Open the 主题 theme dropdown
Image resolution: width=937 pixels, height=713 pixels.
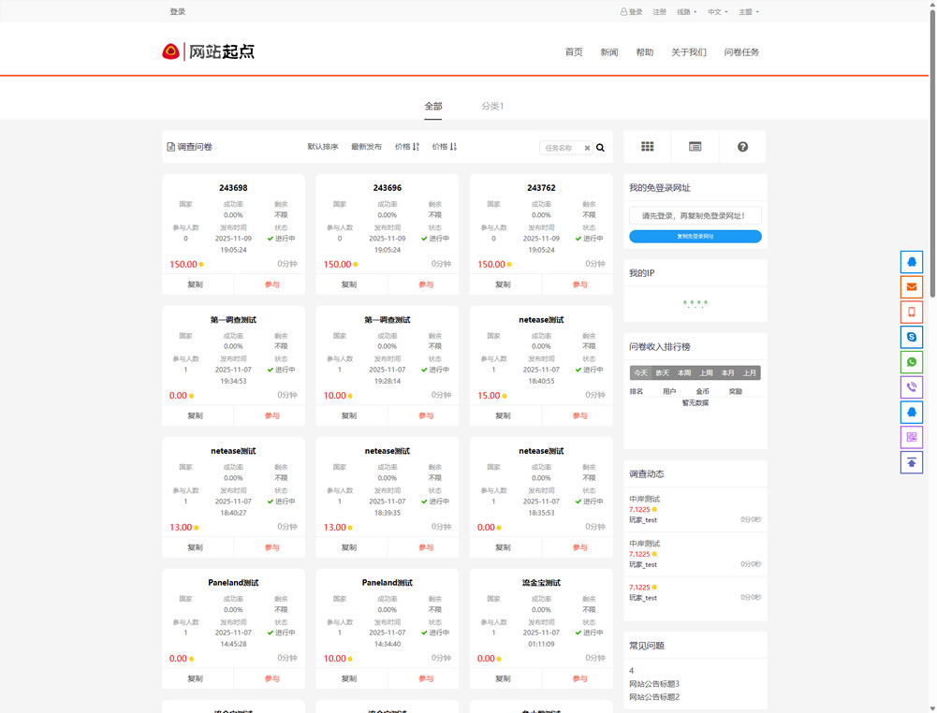748,12
